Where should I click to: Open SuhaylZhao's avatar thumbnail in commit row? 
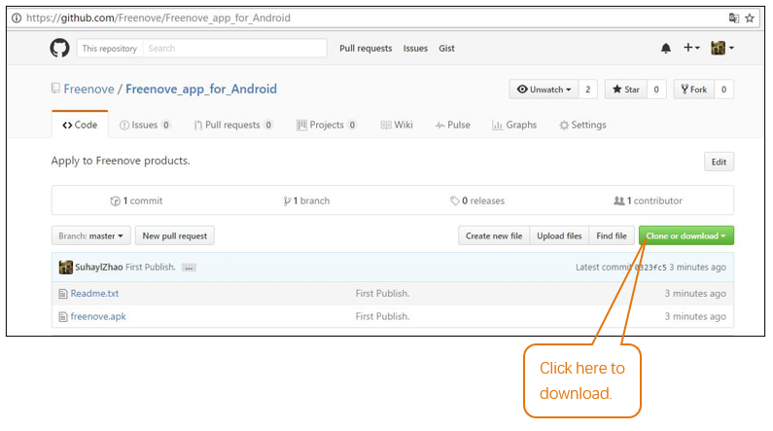65,268
